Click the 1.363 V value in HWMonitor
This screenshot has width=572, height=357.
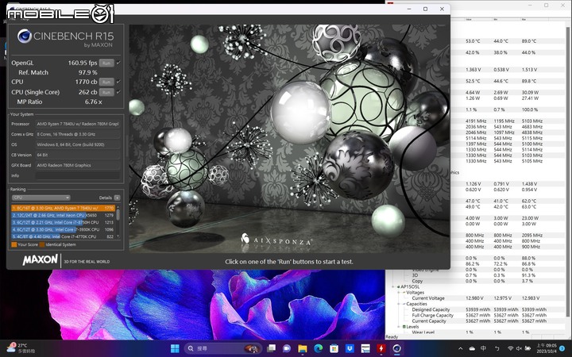click(x=473, y=70)
